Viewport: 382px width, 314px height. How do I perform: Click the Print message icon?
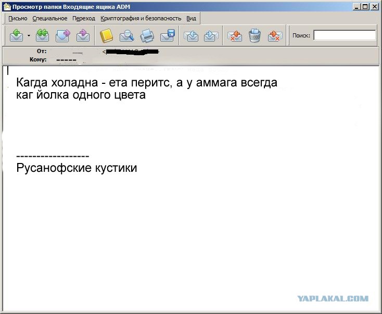tap(147, 35)
